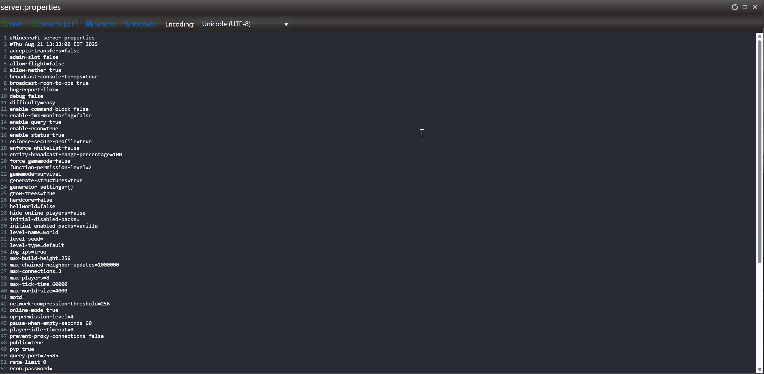Click the line 'force-gamemode=false'
Screen dimensions: 764x374
pos(40,161)
